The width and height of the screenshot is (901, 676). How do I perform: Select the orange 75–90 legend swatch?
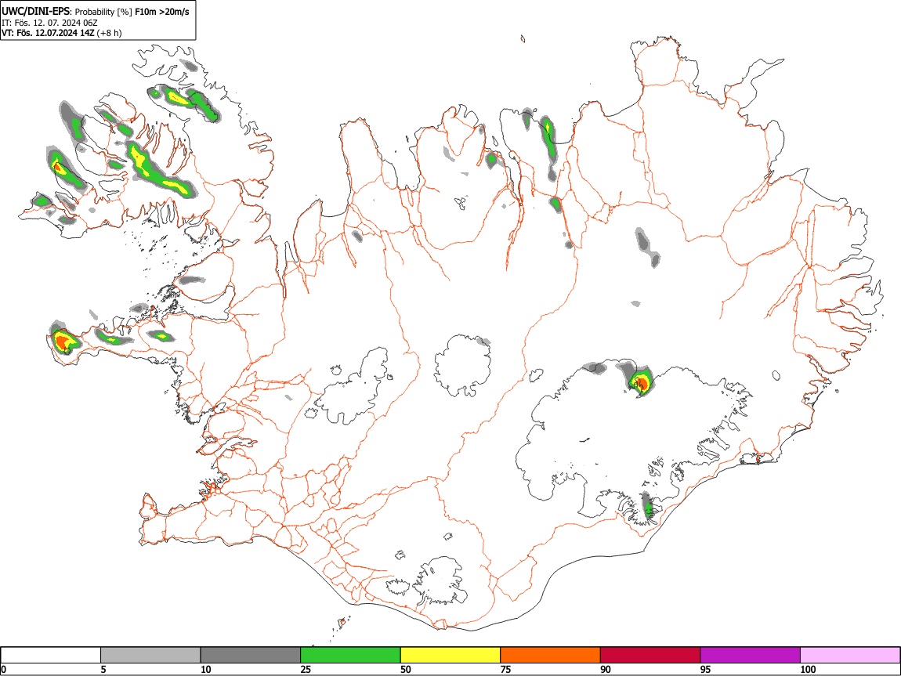coord(551,656)
